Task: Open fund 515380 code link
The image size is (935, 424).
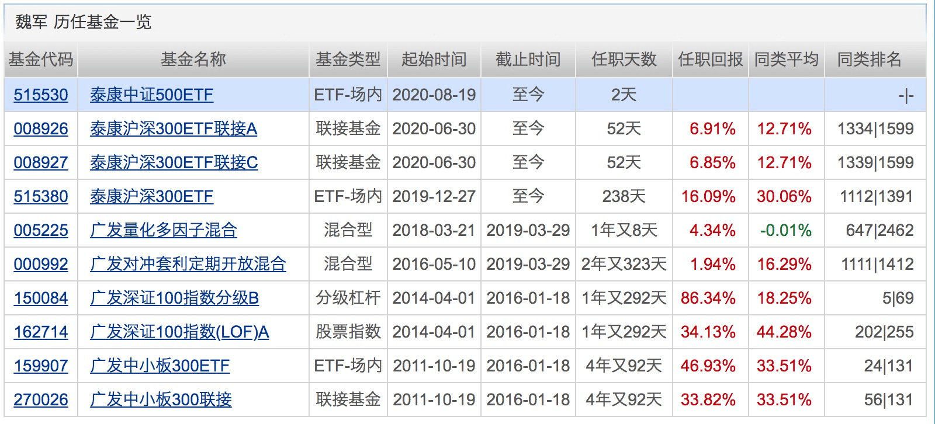Action: [40, 196]
